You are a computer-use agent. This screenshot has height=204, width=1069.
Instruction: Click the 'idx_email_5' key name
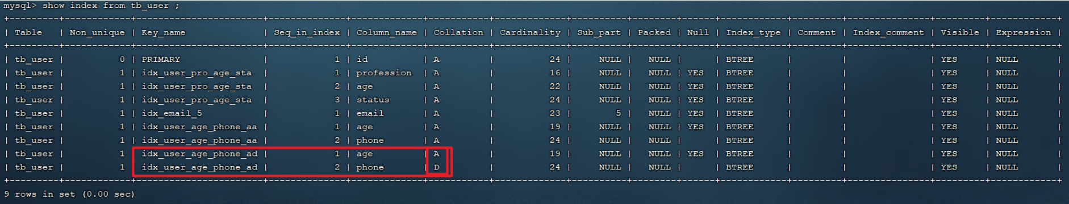[172, 113]
